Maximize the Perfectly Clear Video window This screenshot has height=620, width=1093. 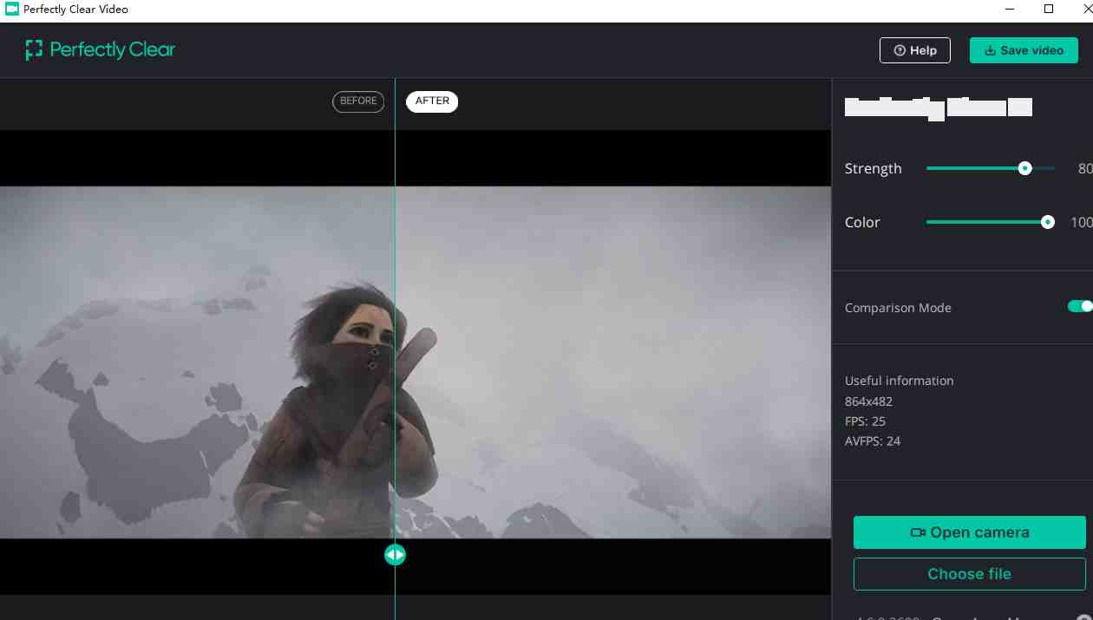click(1047, 9)
